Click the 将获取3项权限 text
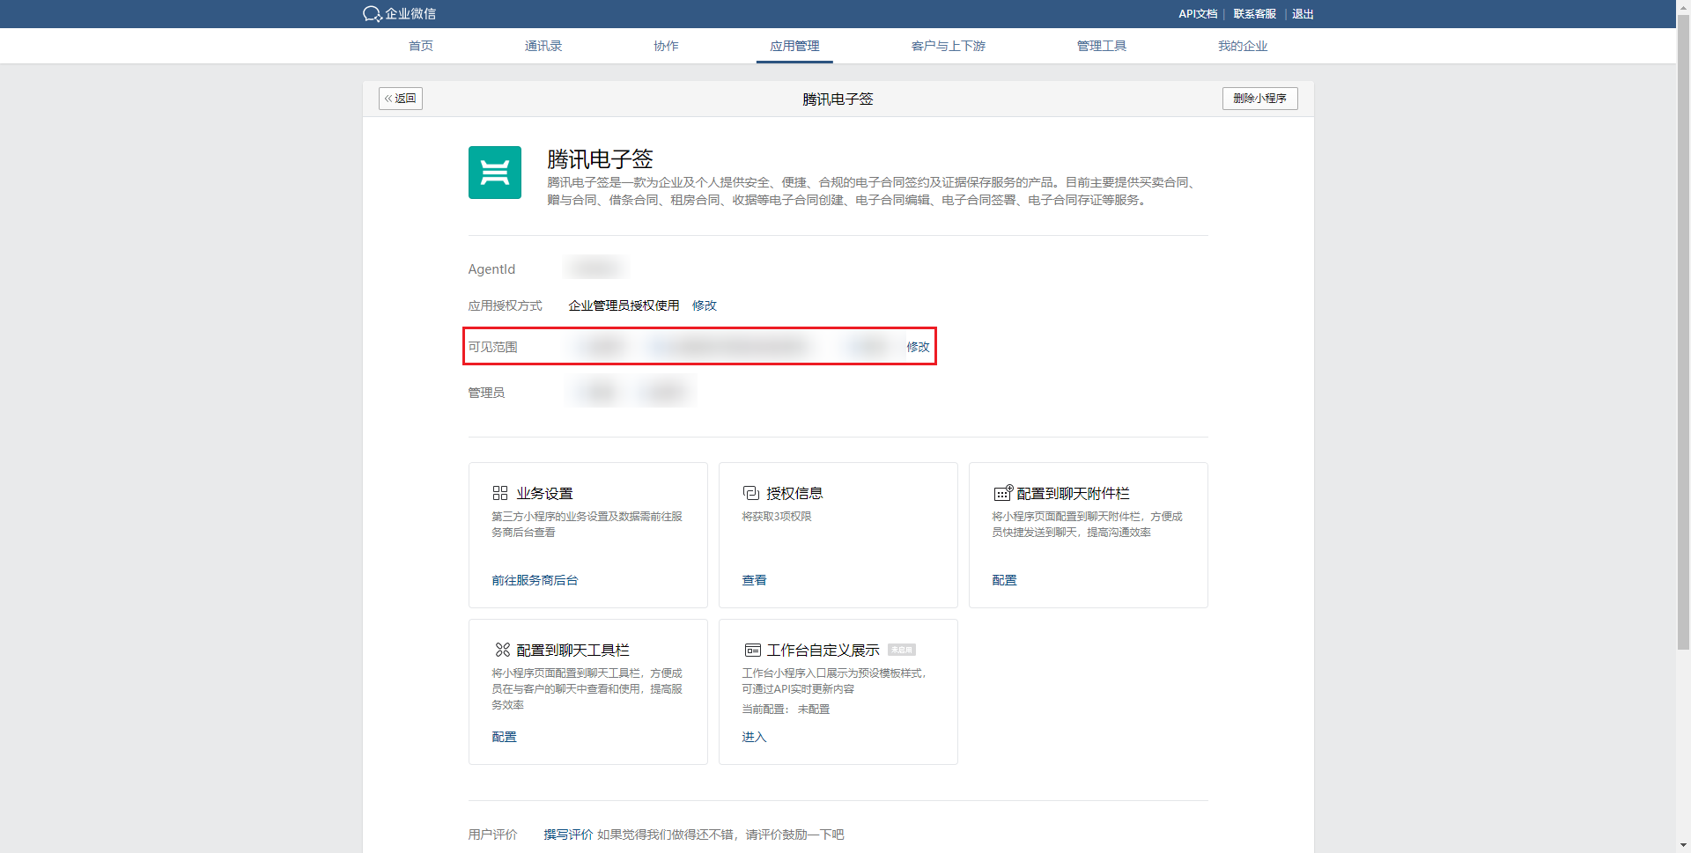Viewport: 1691px width, 853px height. click(777, 517)
